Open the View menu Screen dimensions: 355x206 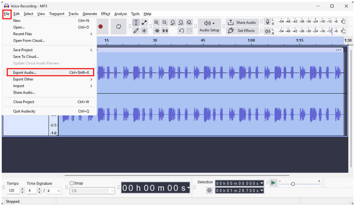point(41,14)
